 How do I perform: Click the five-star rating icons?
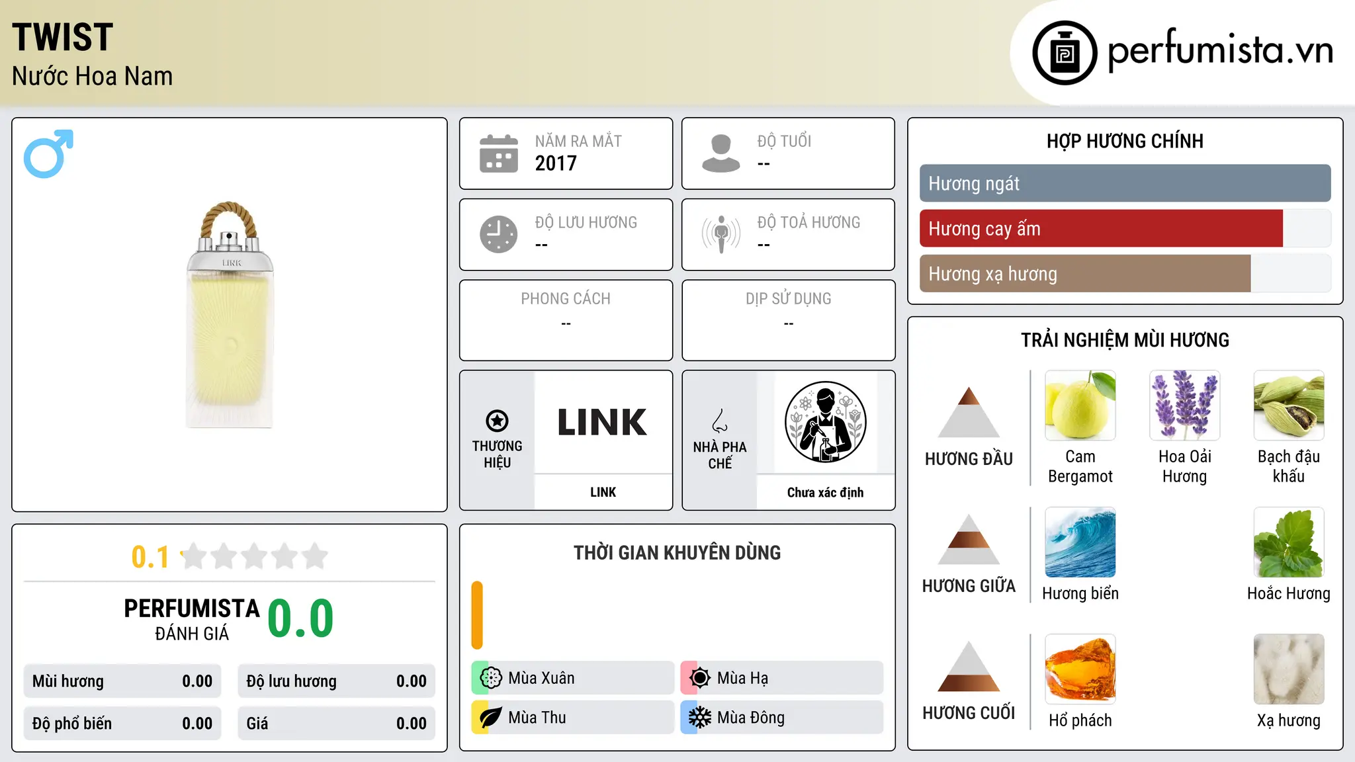point(254,556)
